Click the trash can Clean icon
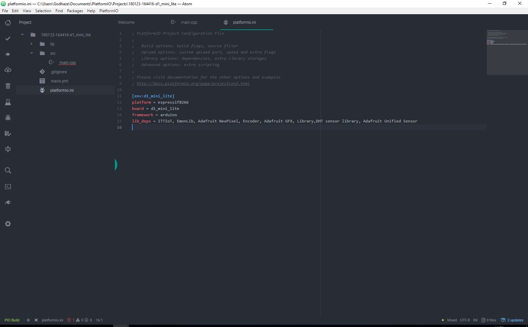The width and height of the screenshot is (528, 327). coord(8,86)
